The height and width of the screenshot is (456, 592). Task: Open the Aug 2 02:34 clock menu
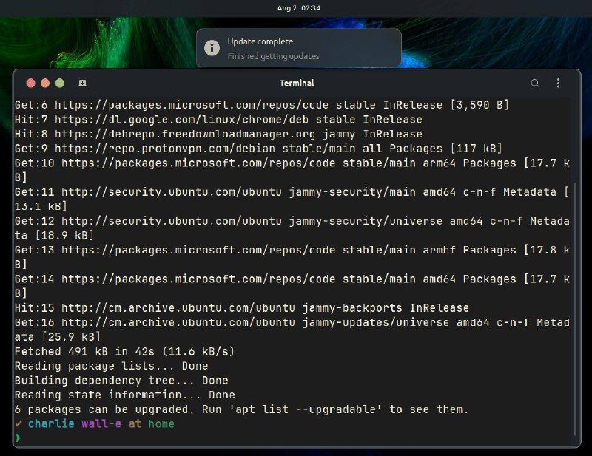299,8
